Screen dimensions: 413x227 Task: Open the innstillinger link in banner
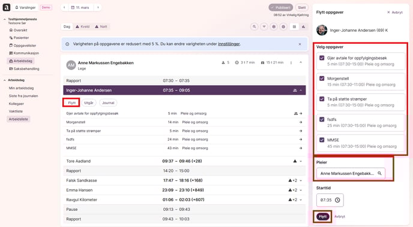point(229,44)
